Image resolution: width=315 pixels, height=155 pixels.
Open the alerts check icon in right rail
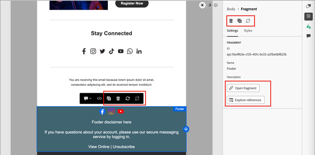point(308,26)
